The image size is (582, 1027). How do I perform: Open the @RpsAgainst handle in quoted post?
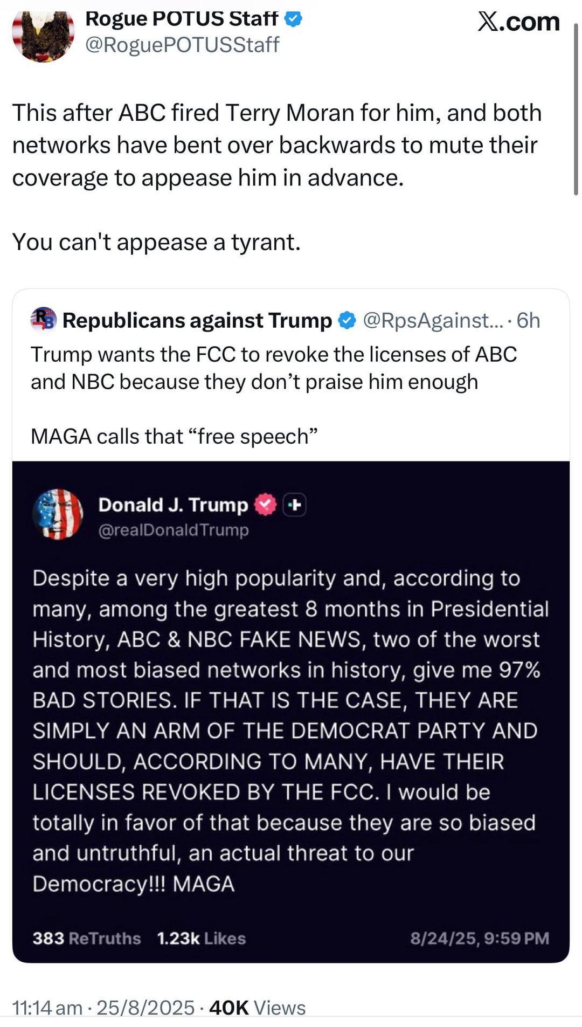click(x=433, y=320)
